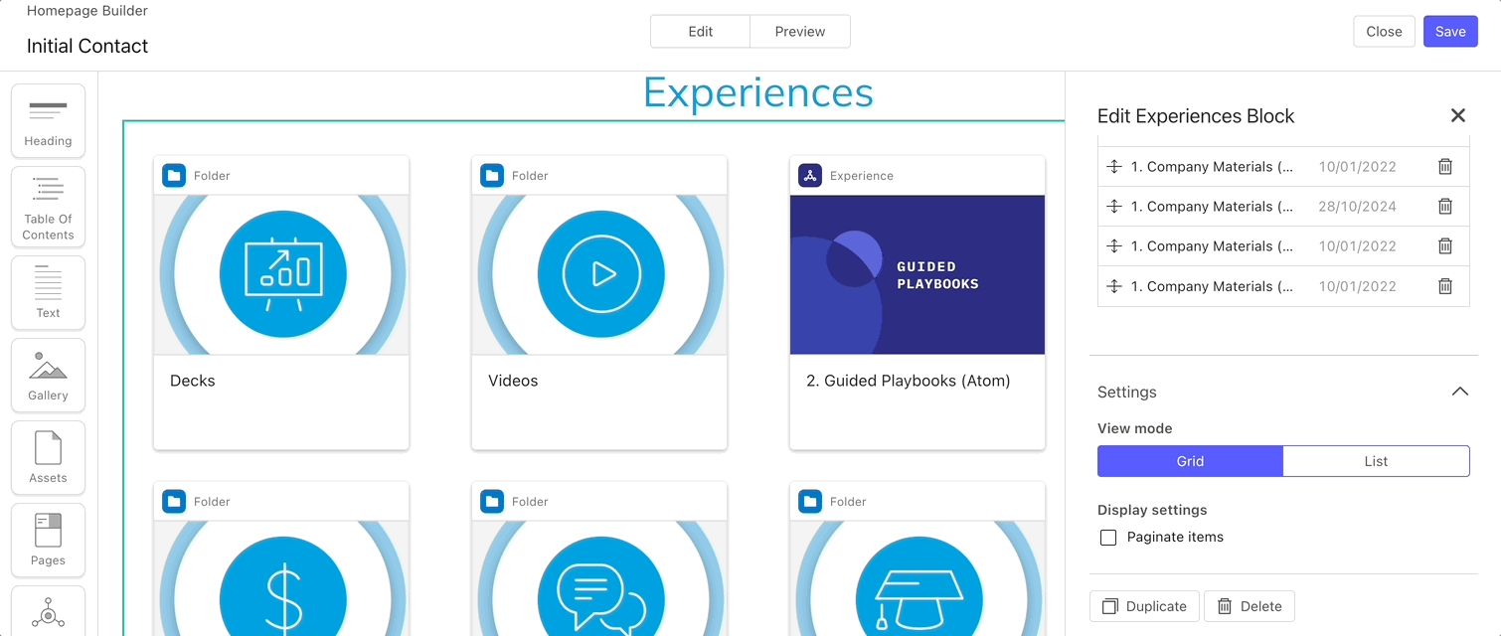Click the folder icon on the dollar-sign card
1501x636 pixels.
coord(174,502)
